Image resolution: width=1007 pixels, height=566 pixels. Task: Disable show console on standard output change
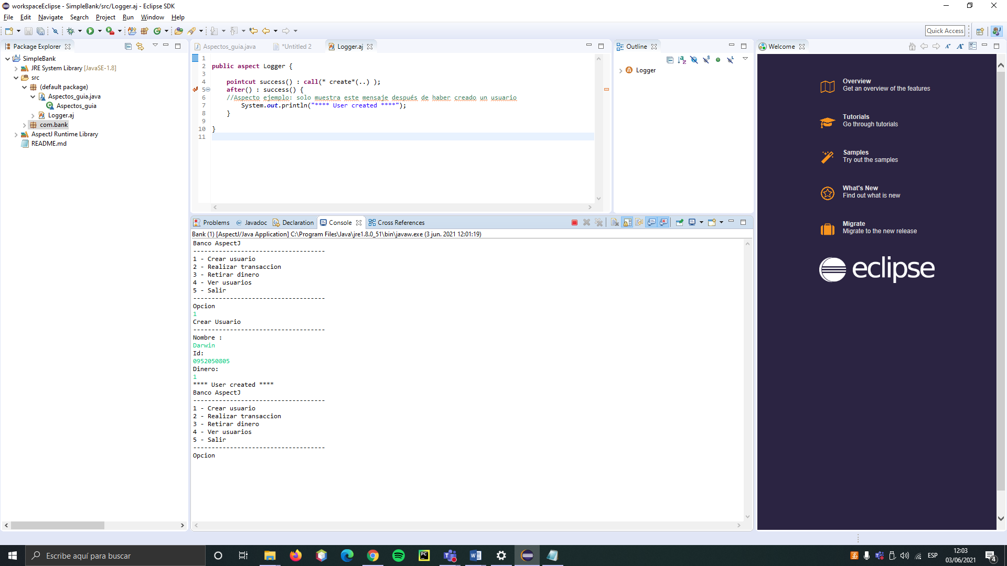(x=651, y=222)
